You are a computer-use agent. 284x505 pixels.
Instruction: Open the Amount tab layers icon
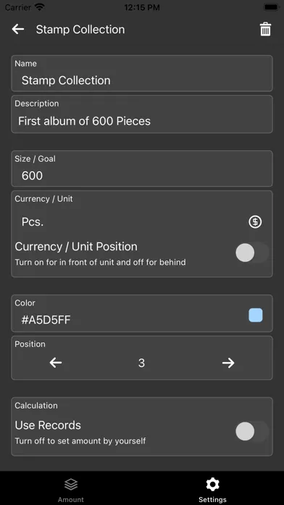(71, 484)
